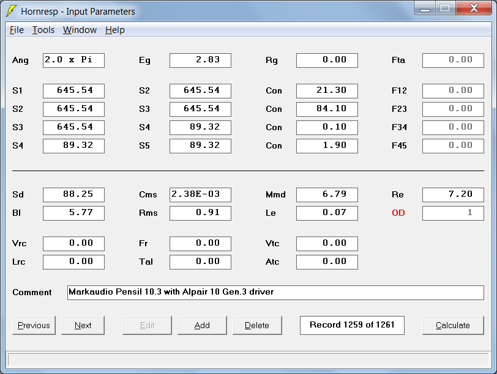Image resolution: width=497 pixels, height=374 pixels.
Task: Select the Rms field showing 0.91
Action: pyautogui.click(x=200, y=213)
